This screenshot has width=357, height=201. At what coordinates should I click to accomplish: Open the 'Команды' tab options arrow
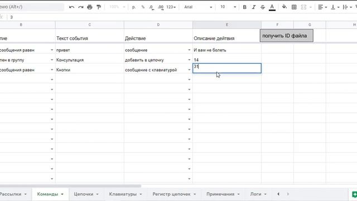62,194
